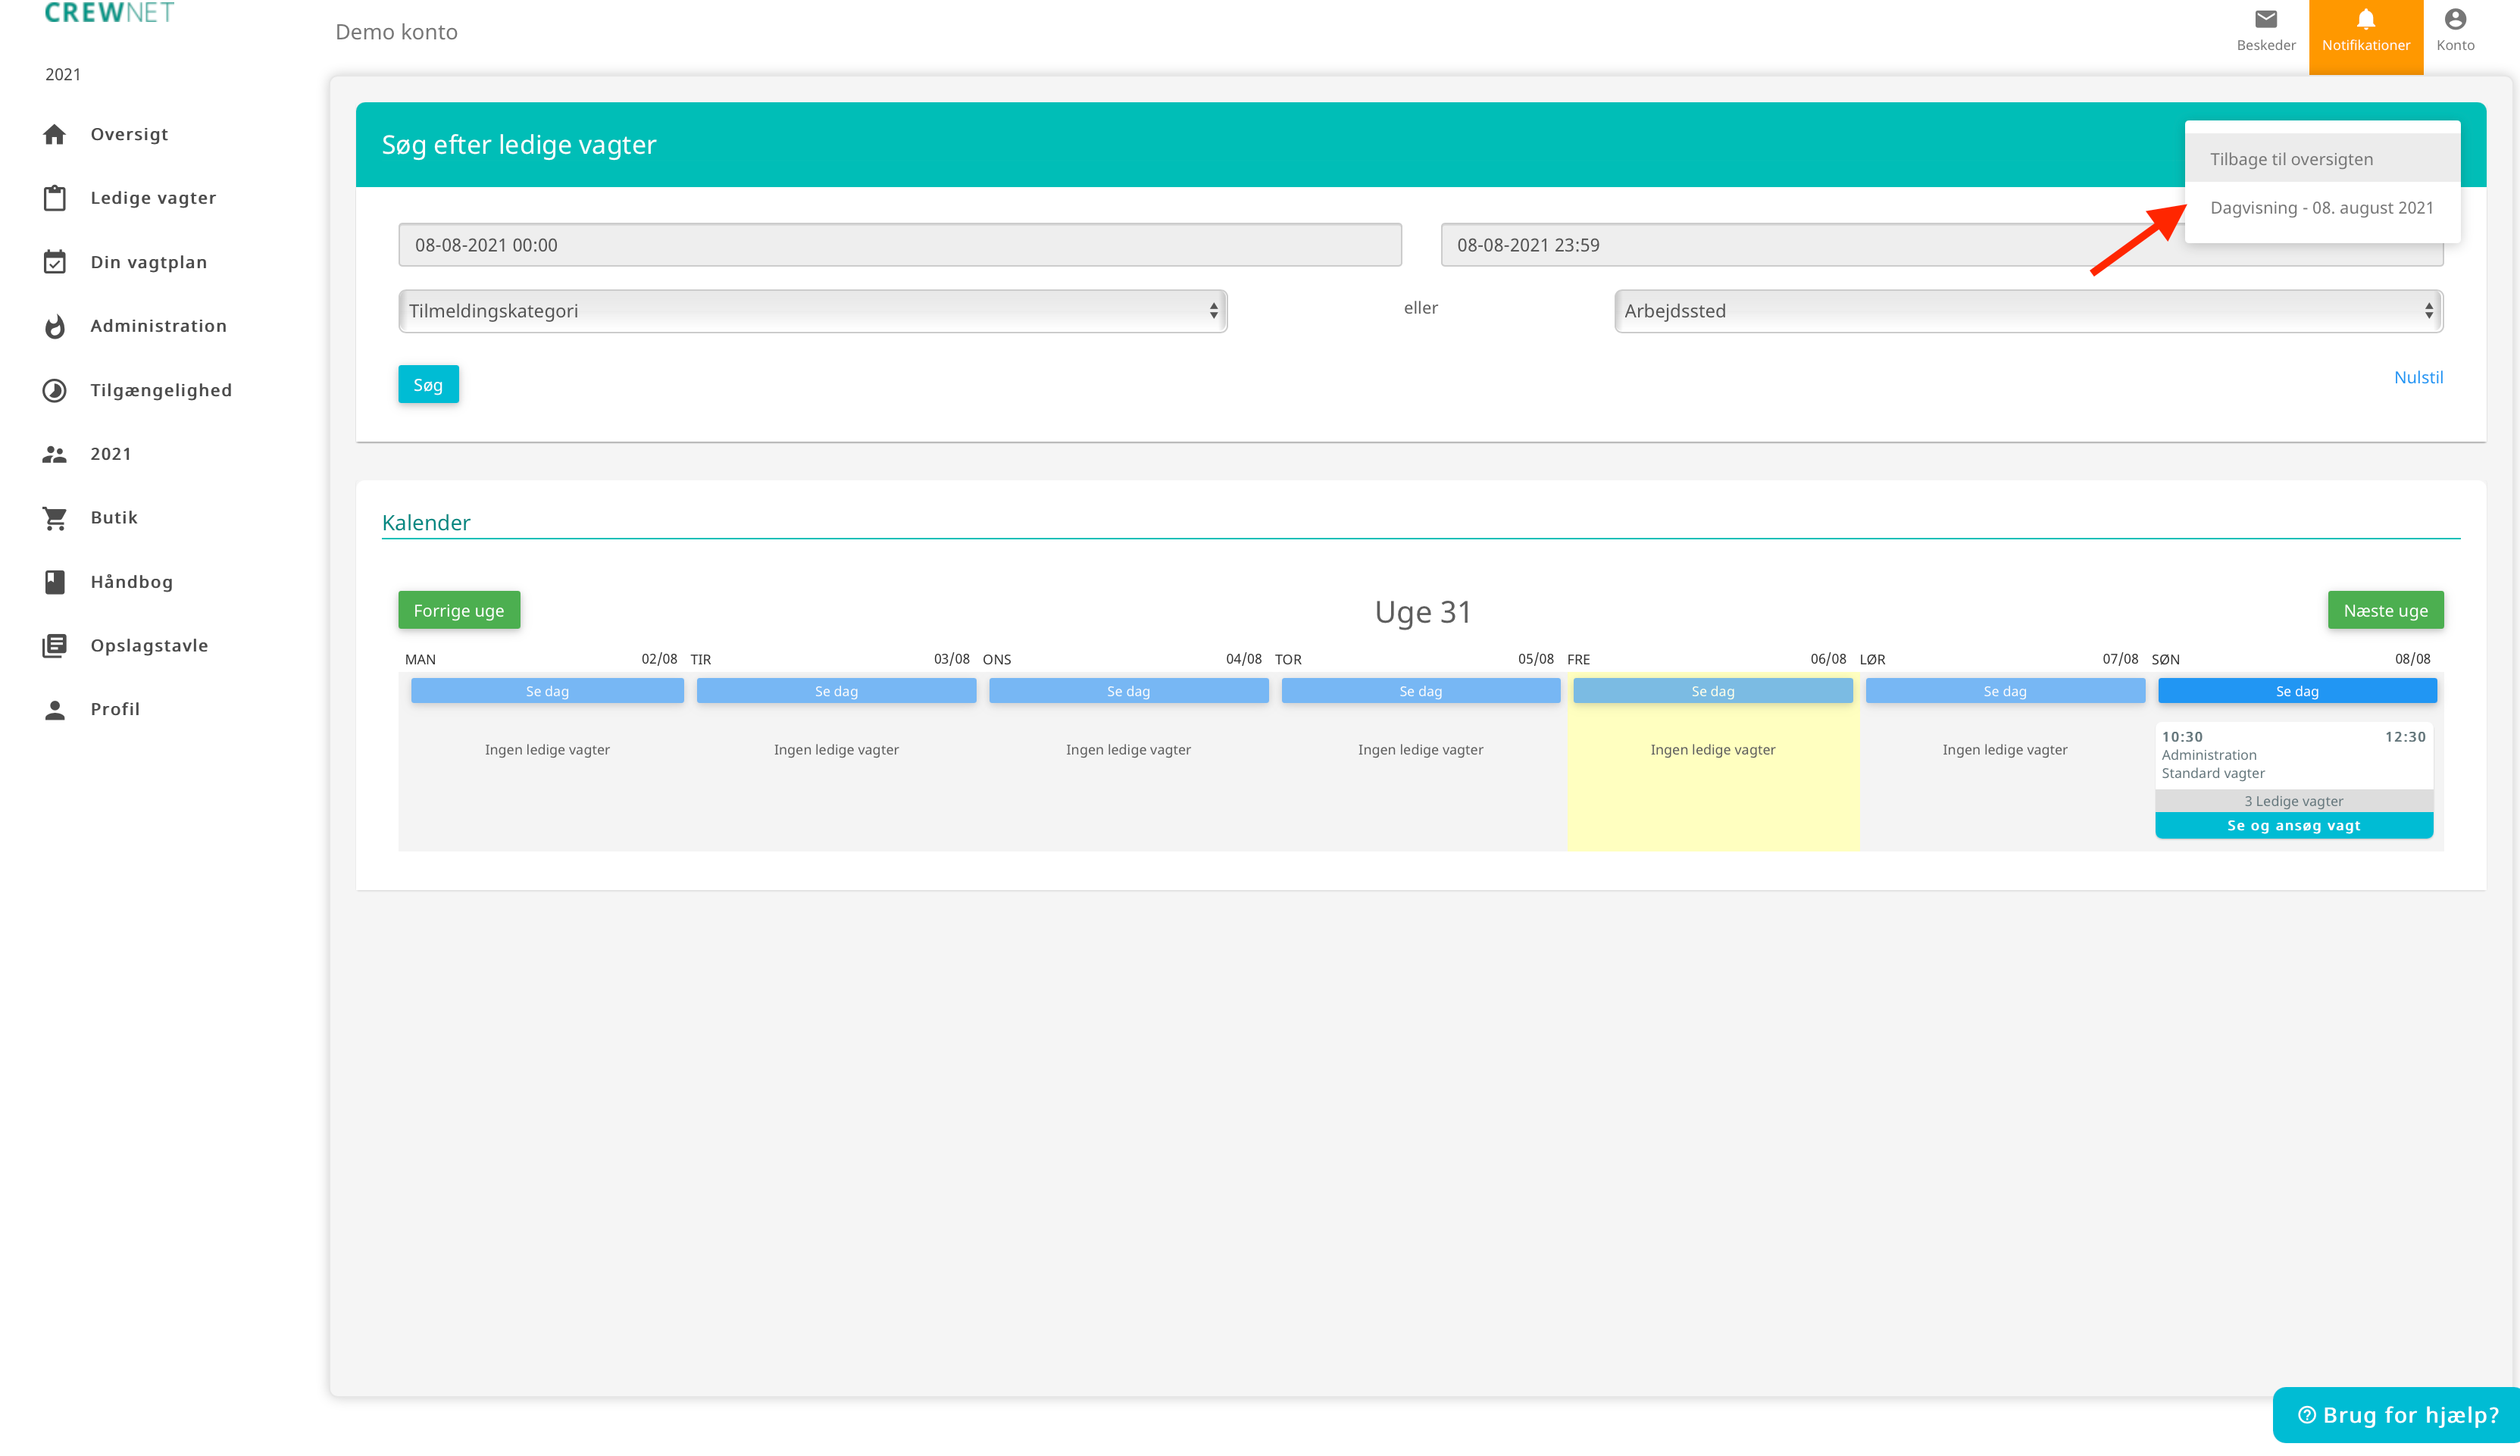Select Tilbage til oversigten menu entry

coord(2322,159)
